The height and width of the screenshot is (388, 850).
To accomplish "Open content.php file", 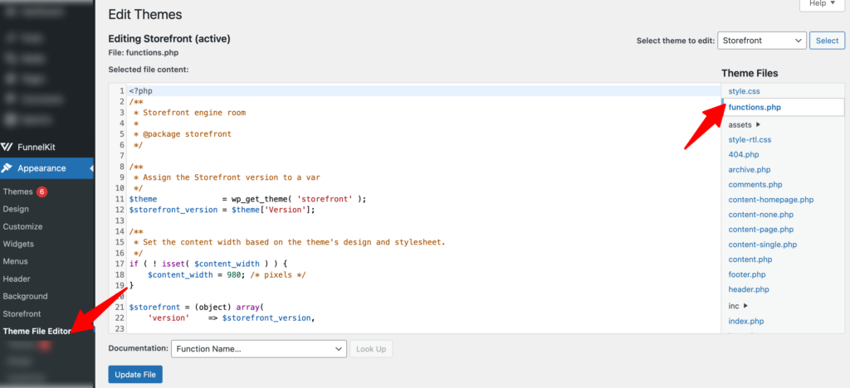I will (x=750, y=259).
